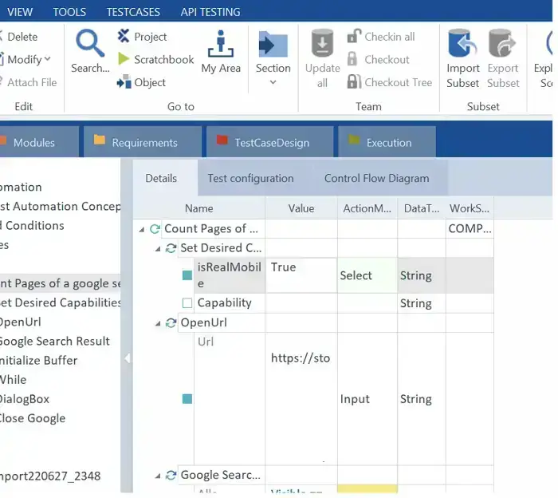Click the https://sto Value field
This screenshot has height=498, width=558.
pyautogui.click(x=301, y=358)
